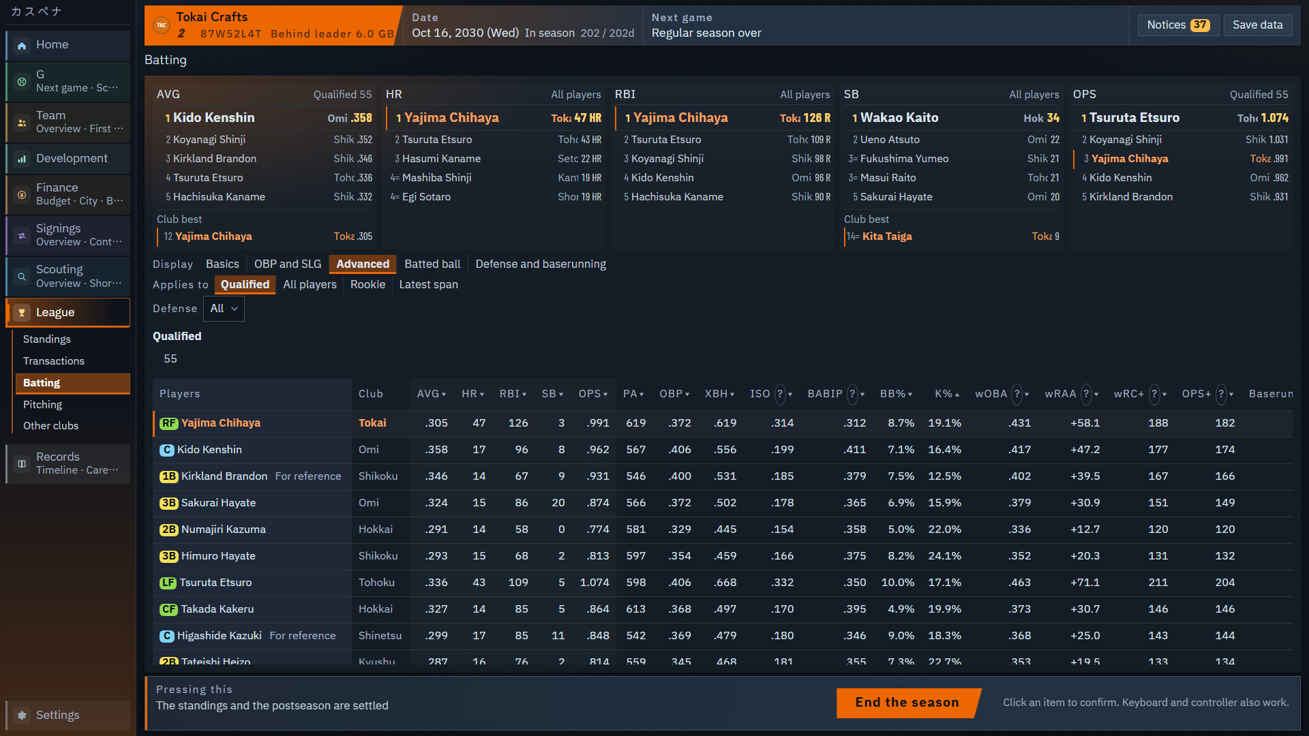Click the Tokai Crafts club logo
Viewport: 1309px width, 736px height.
coord(162,25)
